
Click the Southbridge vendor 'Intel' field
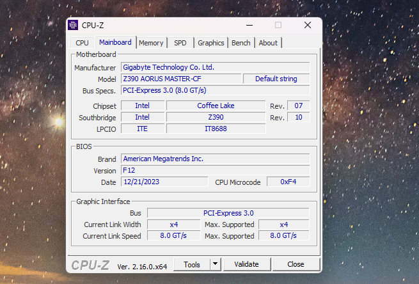pyautogui.click(x=143, y=117)
